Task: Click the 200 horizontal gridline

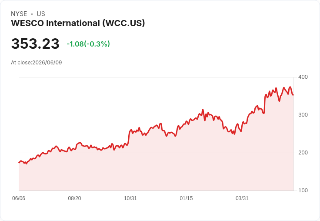Action: (156, 153)
